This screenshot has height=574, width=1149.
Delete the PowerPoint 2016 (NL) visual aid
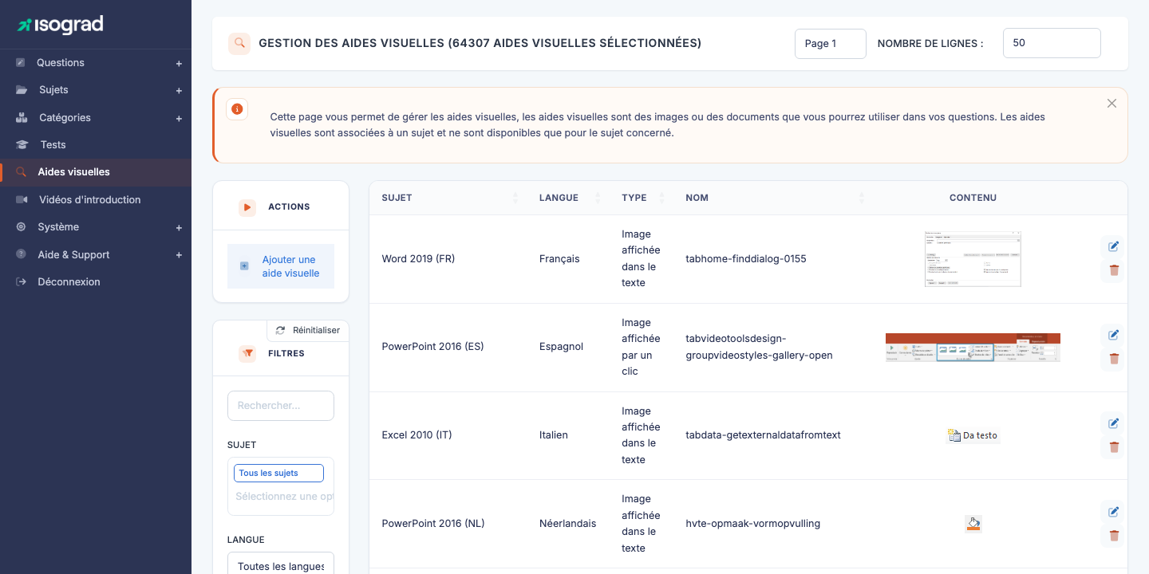coord(1114,536)
